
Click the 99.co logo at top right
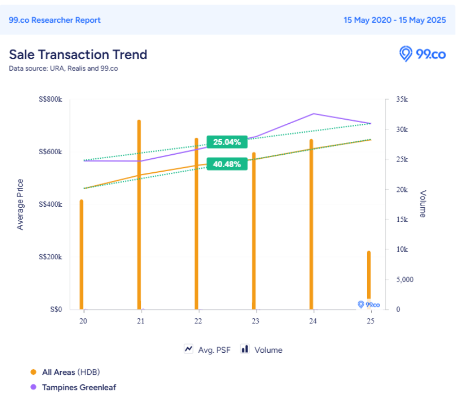pyautogui.click(x=422, y=54)
